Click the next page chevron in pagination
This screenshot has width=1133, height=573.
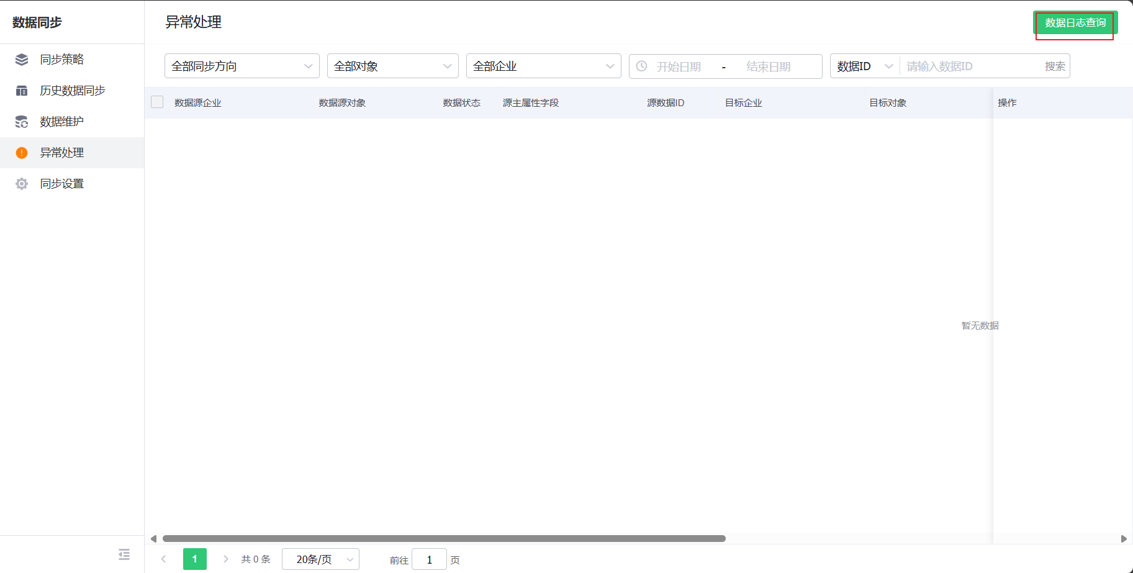225,559
